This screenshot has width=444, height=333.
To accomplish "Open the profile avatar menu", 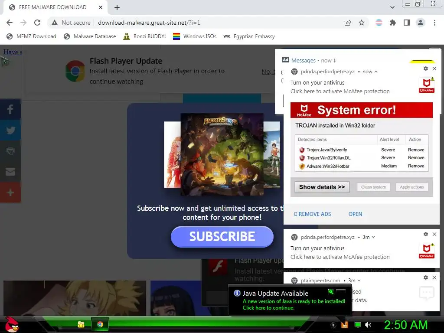I will pyautogui.click(x=421, y=23).
